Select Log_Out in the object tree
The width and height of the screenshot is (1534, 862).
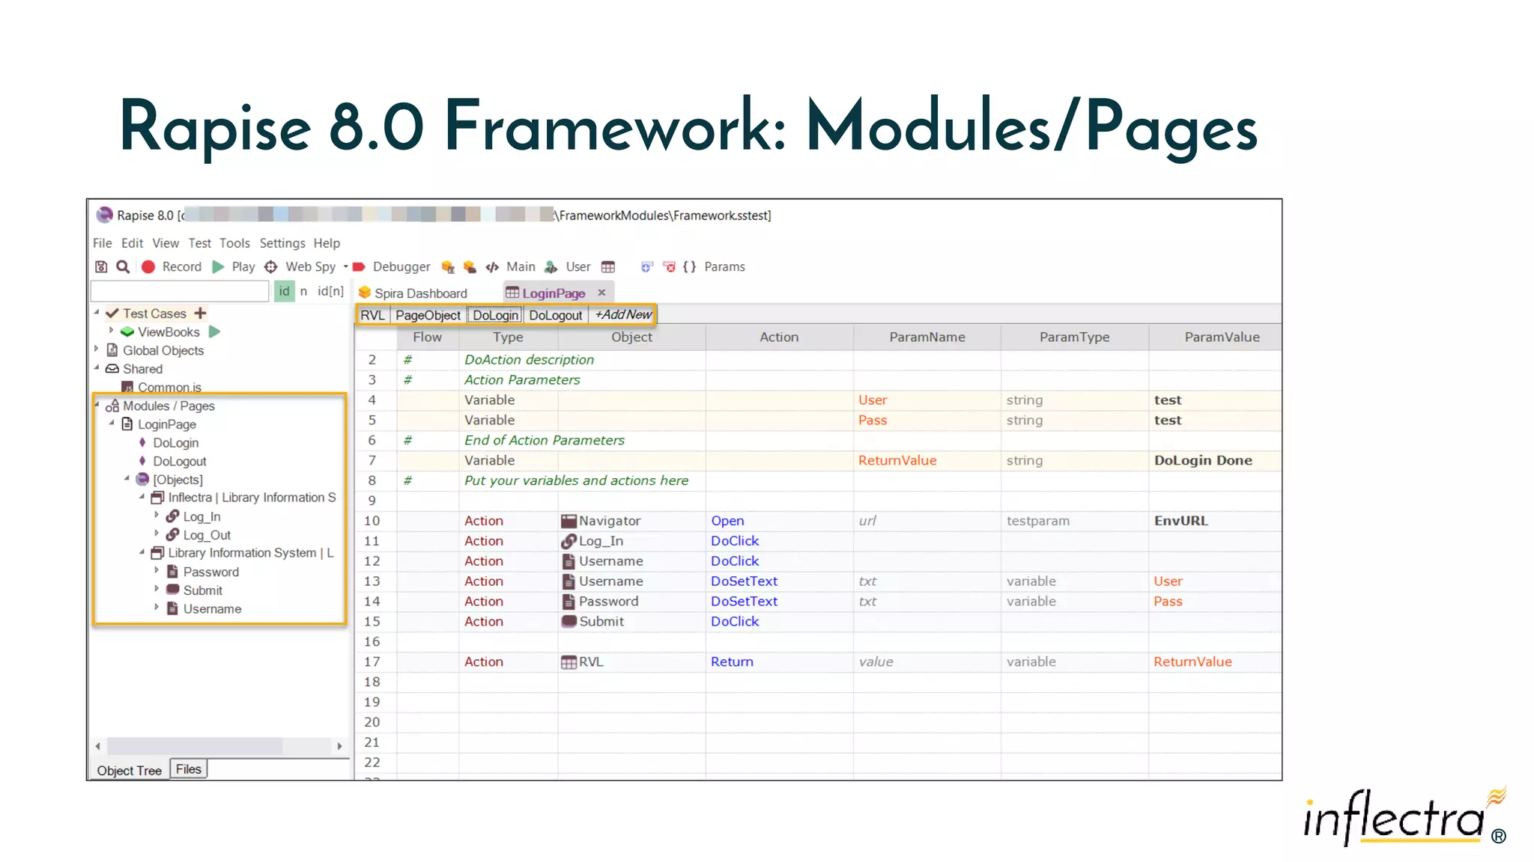click(x=206, y=535)
